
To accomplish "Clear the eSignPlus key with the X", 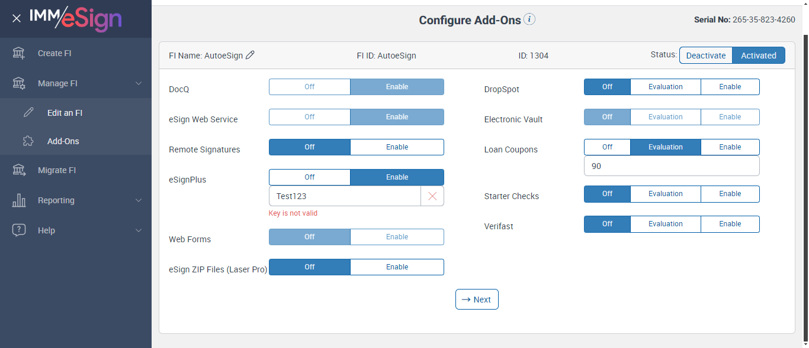I will click(x=432, y=196).
